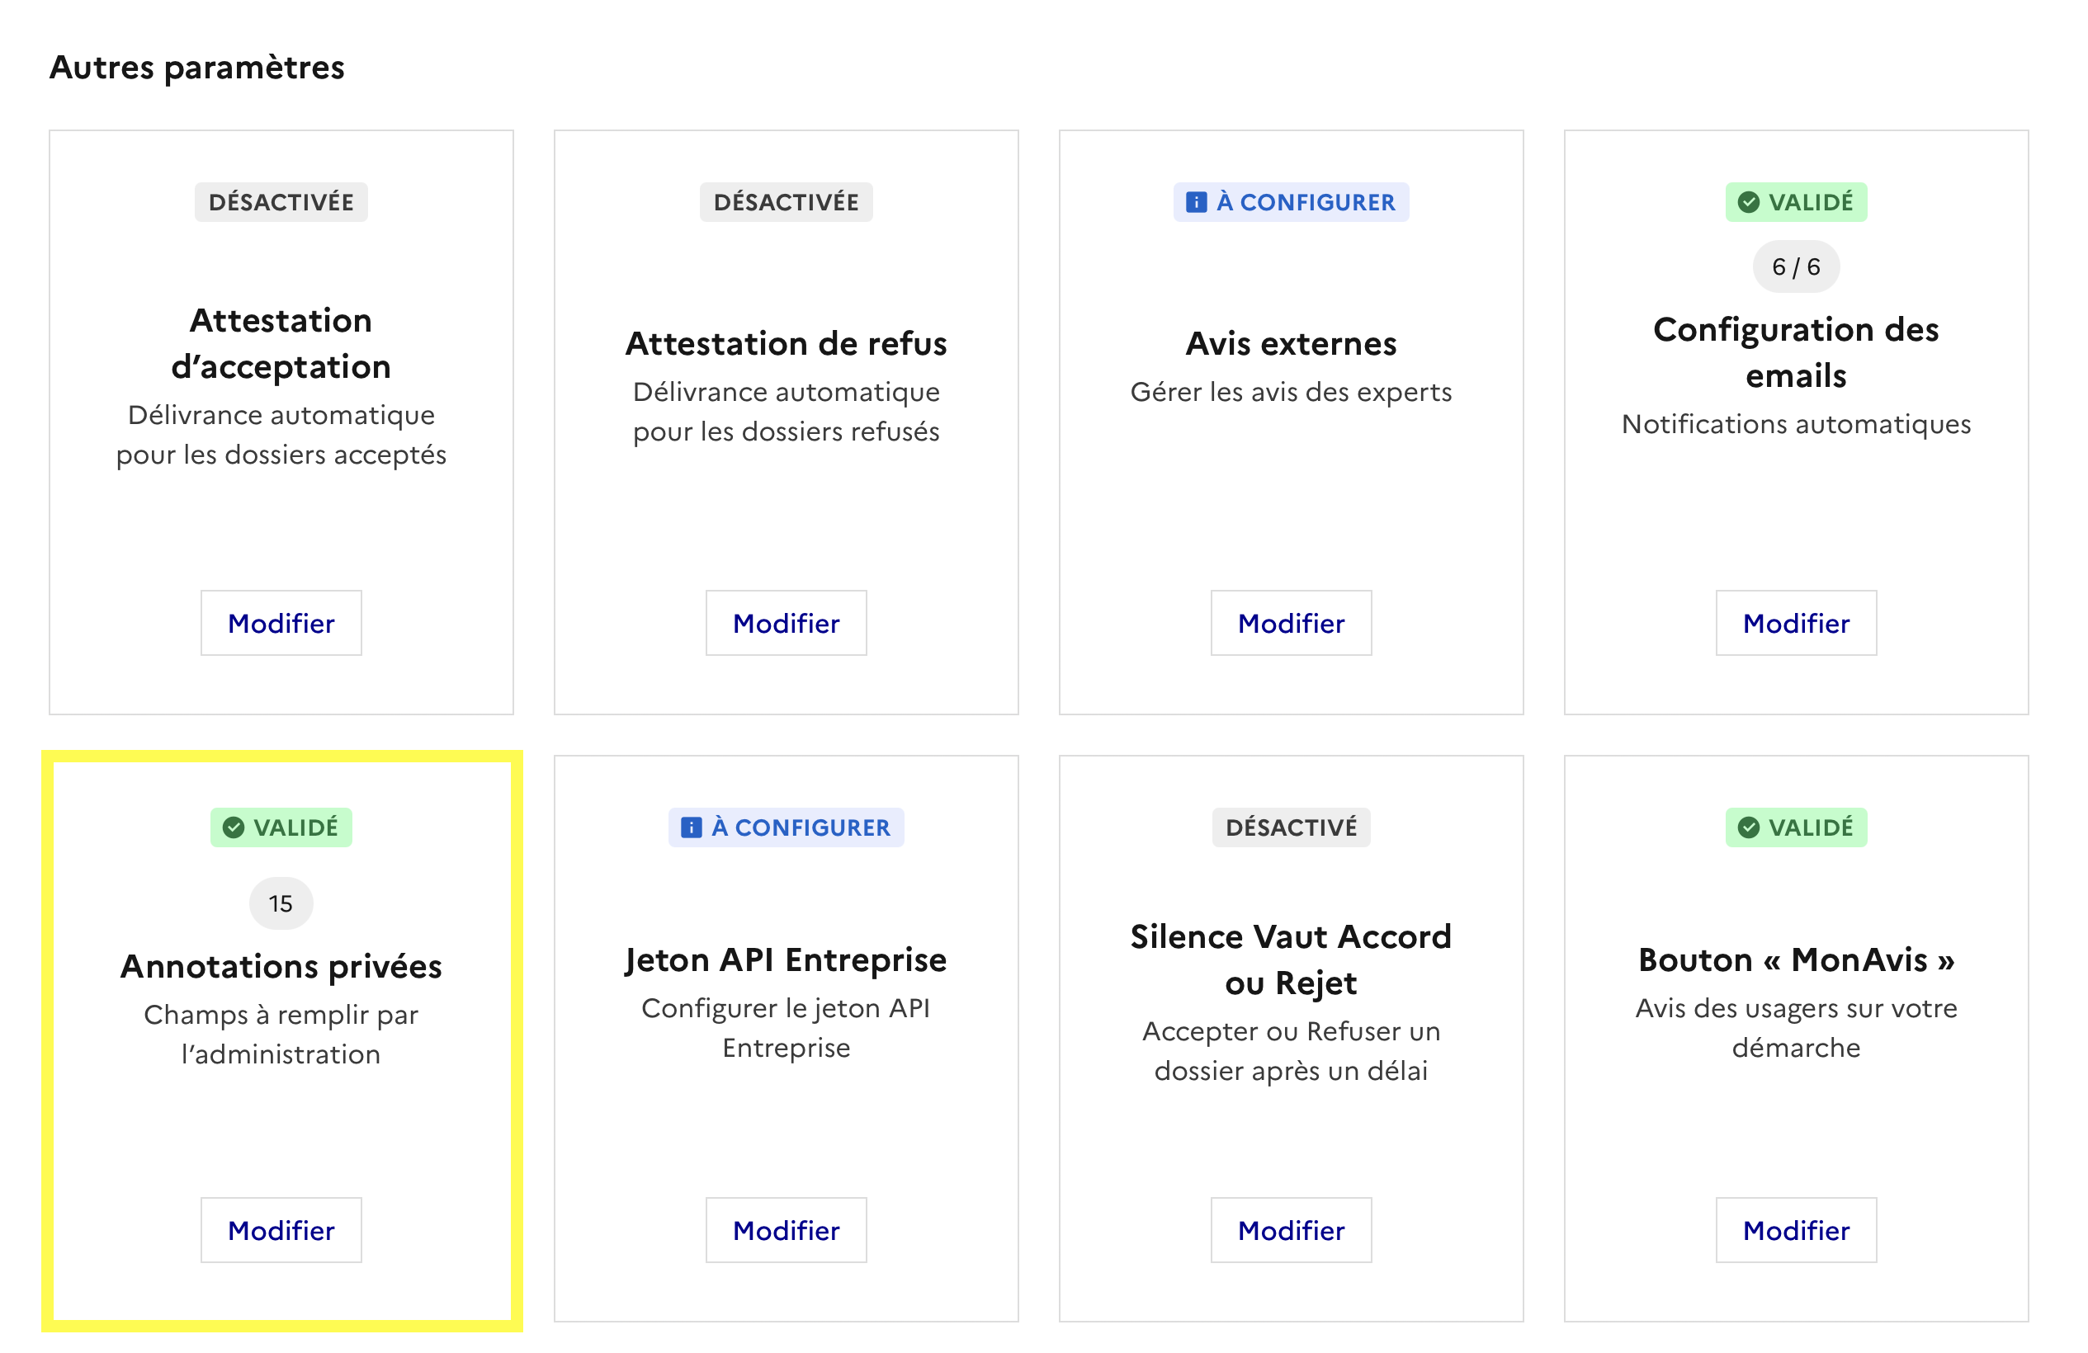Edit the Configuration des emails settings

pos(1796,623)
